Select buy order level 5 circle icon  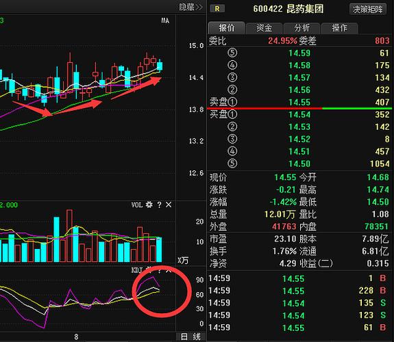click(232, 163)
